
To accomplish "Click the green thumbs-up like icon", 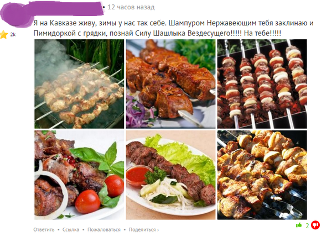I will pyautogui.click(x=299, y=225).
